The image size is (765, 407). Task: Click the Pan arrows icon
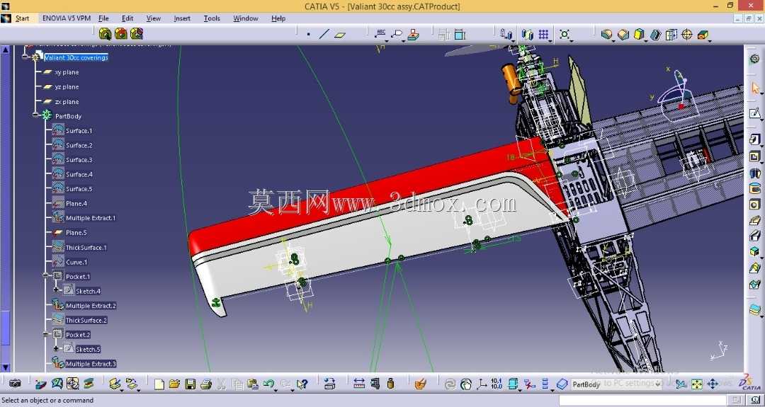point(713,384)
